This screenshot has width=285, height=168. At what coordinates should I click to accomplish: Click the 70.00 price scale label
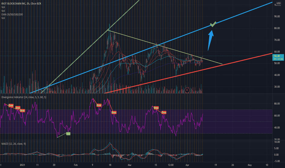tap(277, 40)
